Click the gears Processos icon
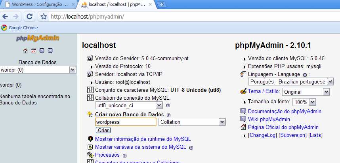Image resolution: width=340 pixels, height=163 pixels. pyautogui.click(x=90, y=155)
